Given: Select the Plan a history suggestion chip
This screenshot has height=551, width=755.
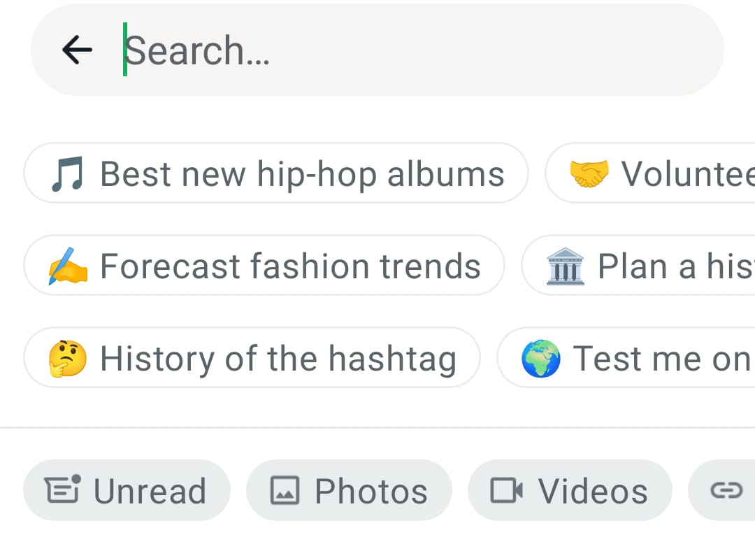Looking at the screenshot, I should (x=675, y=266).
